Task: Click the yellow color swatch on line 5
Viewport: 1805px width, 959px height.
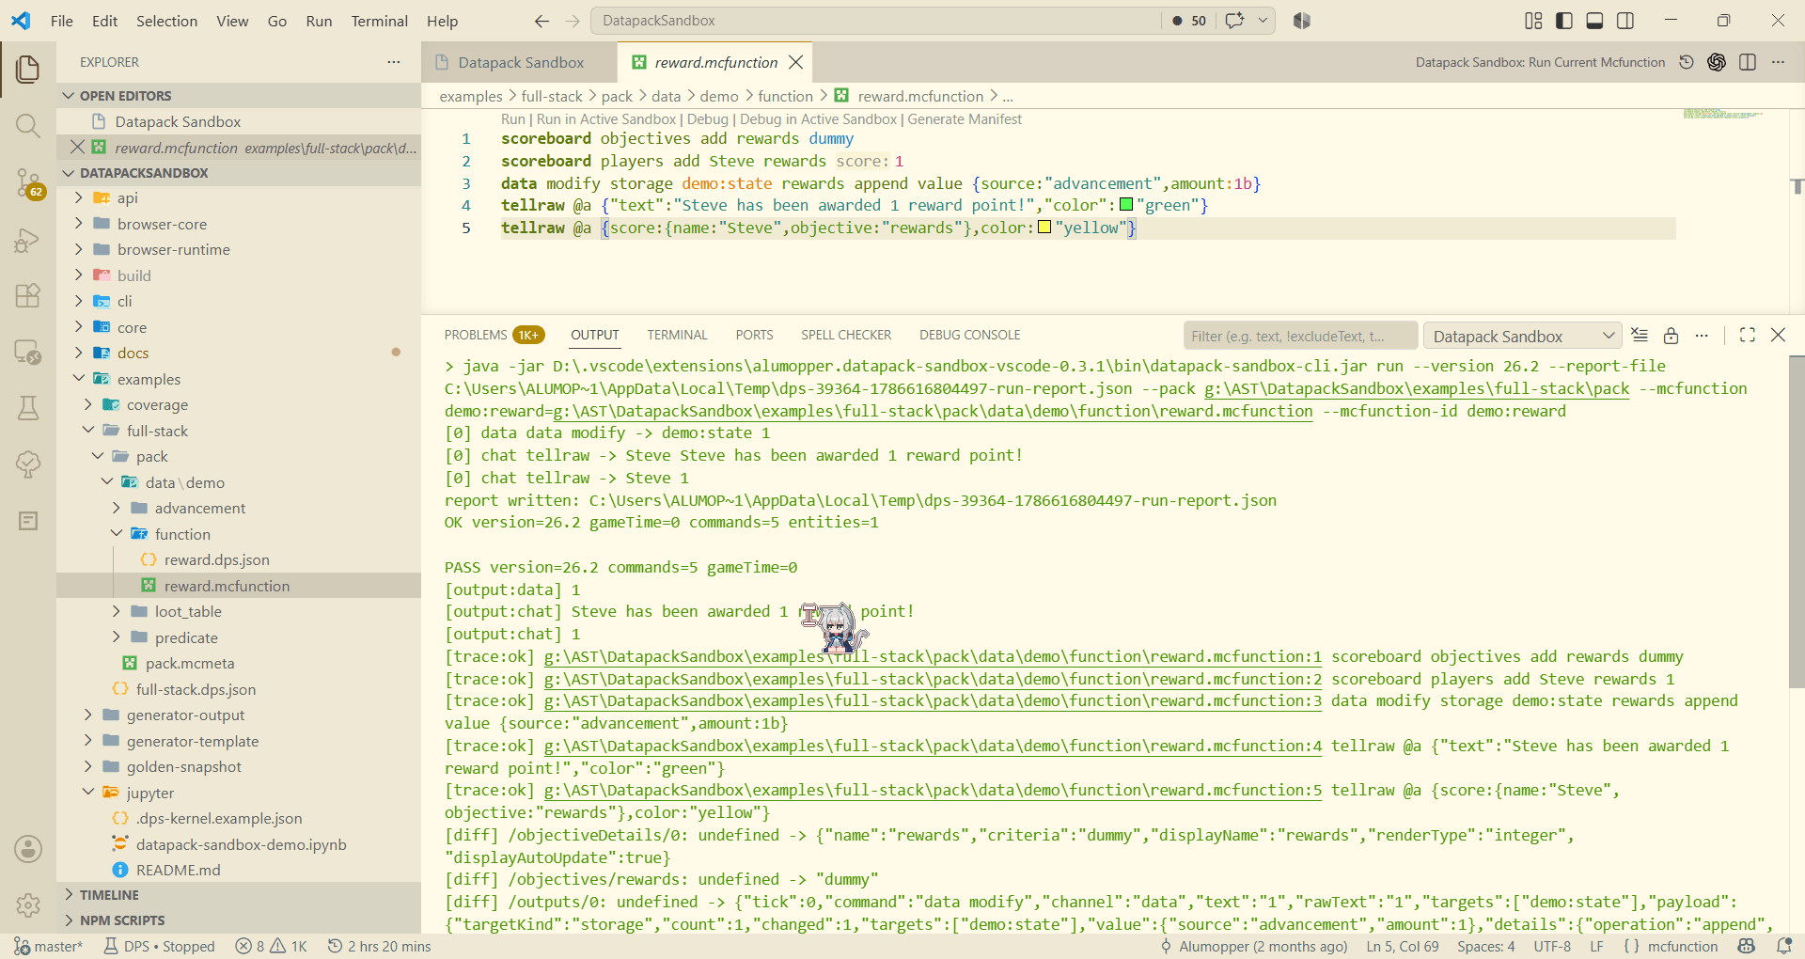Action: click(x=1044, y=228)
